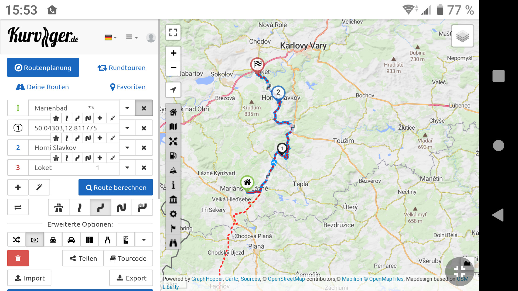The image size is (518, 291).
Task: Select extra curvy routing profile
Action: pos(121,207)
